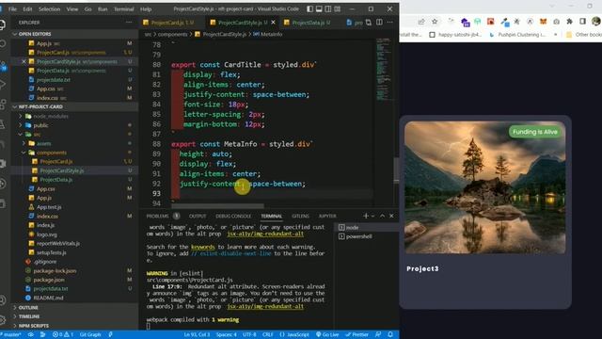The image size is (602, 339).
Task: Open README.md in the file tree
Action: pyautogui.click(x=48, y=298)
